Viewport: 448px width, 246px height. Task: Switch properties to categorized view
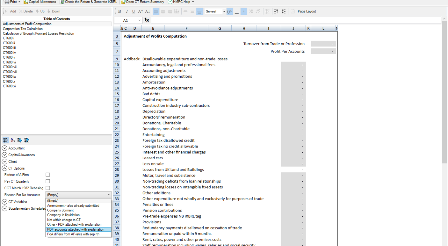(x=6, y=140)
